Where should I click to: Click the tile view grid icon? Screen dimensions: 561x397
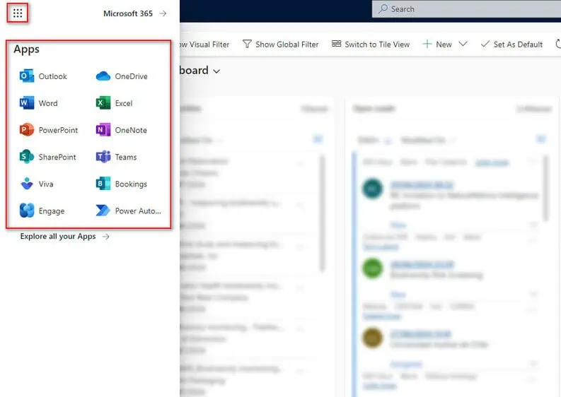tap(336, 44)
